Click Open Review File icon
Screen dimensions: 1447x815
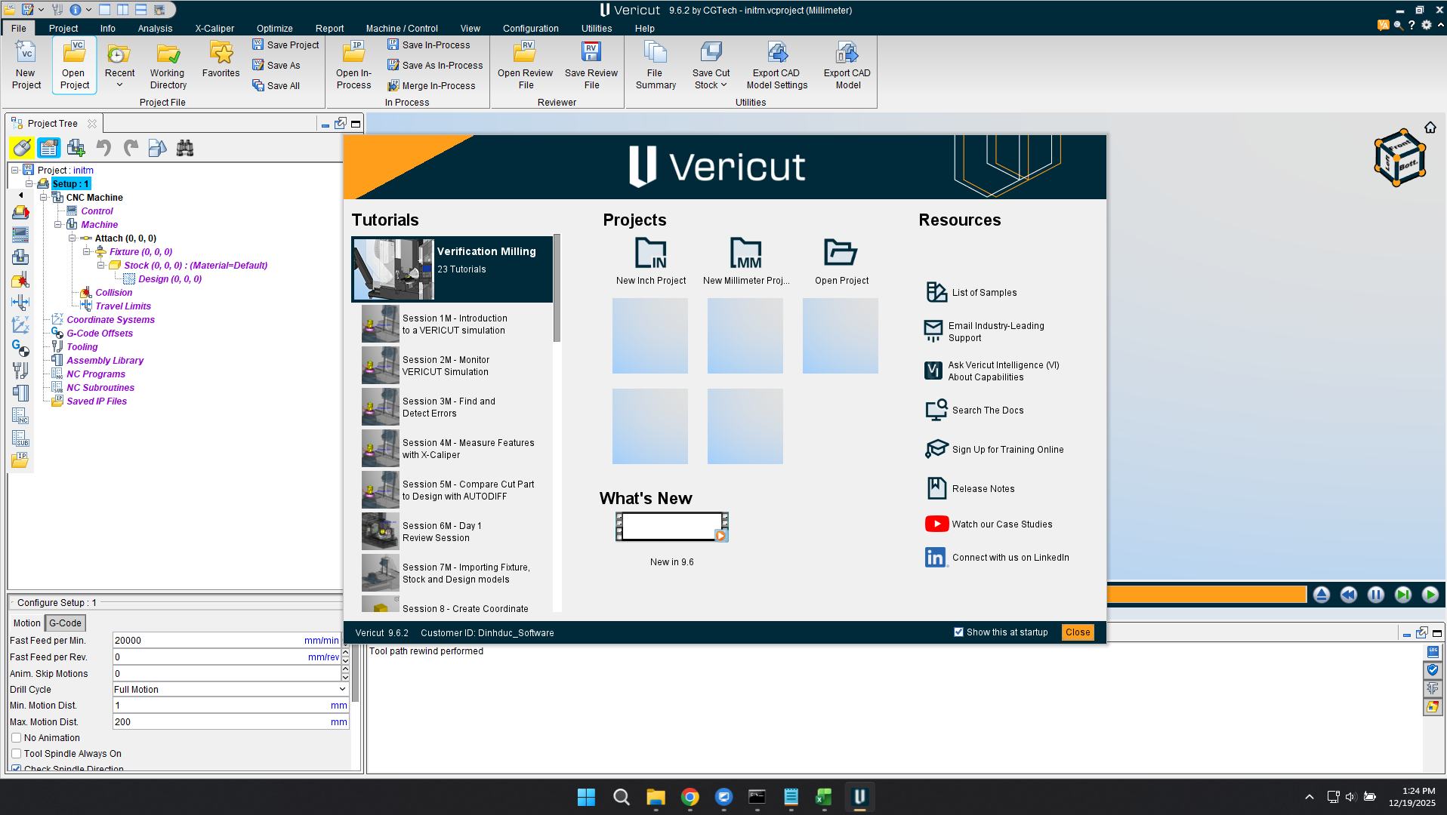click(525, 64)
